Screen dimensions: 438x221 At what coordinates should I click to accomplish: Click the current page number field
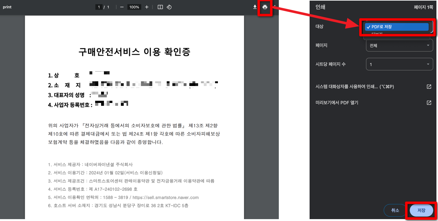click(x=99, y=7)
